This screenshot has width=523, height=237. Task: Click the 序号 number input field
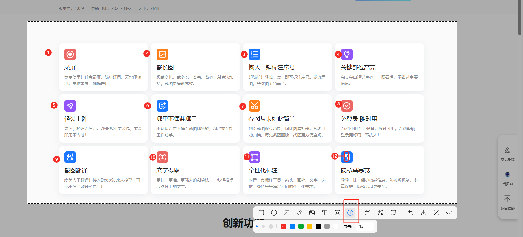(365, 226)
